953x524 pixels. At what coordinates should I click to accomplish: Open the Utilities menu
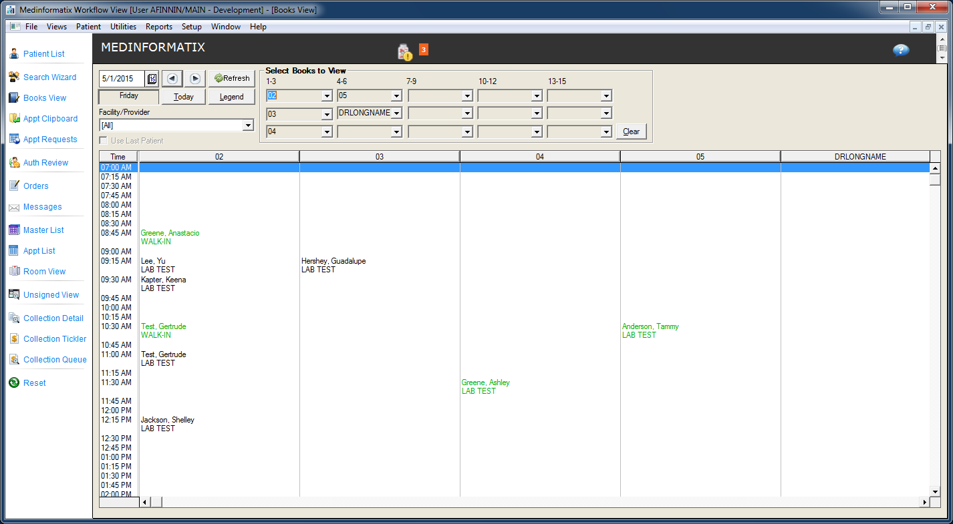pyautogui.click(x=123, y=27)
